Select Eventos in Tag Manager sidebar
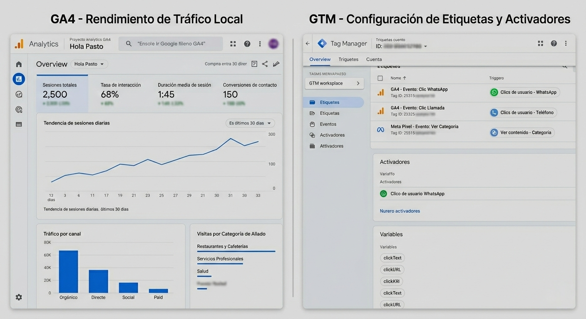 (328, 124)
